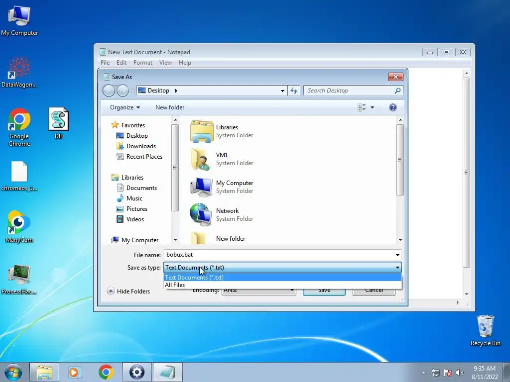The height and width of the screenshot is (382, 510).
Task: Expand the change view options arrow
Action: click(372, 107)
